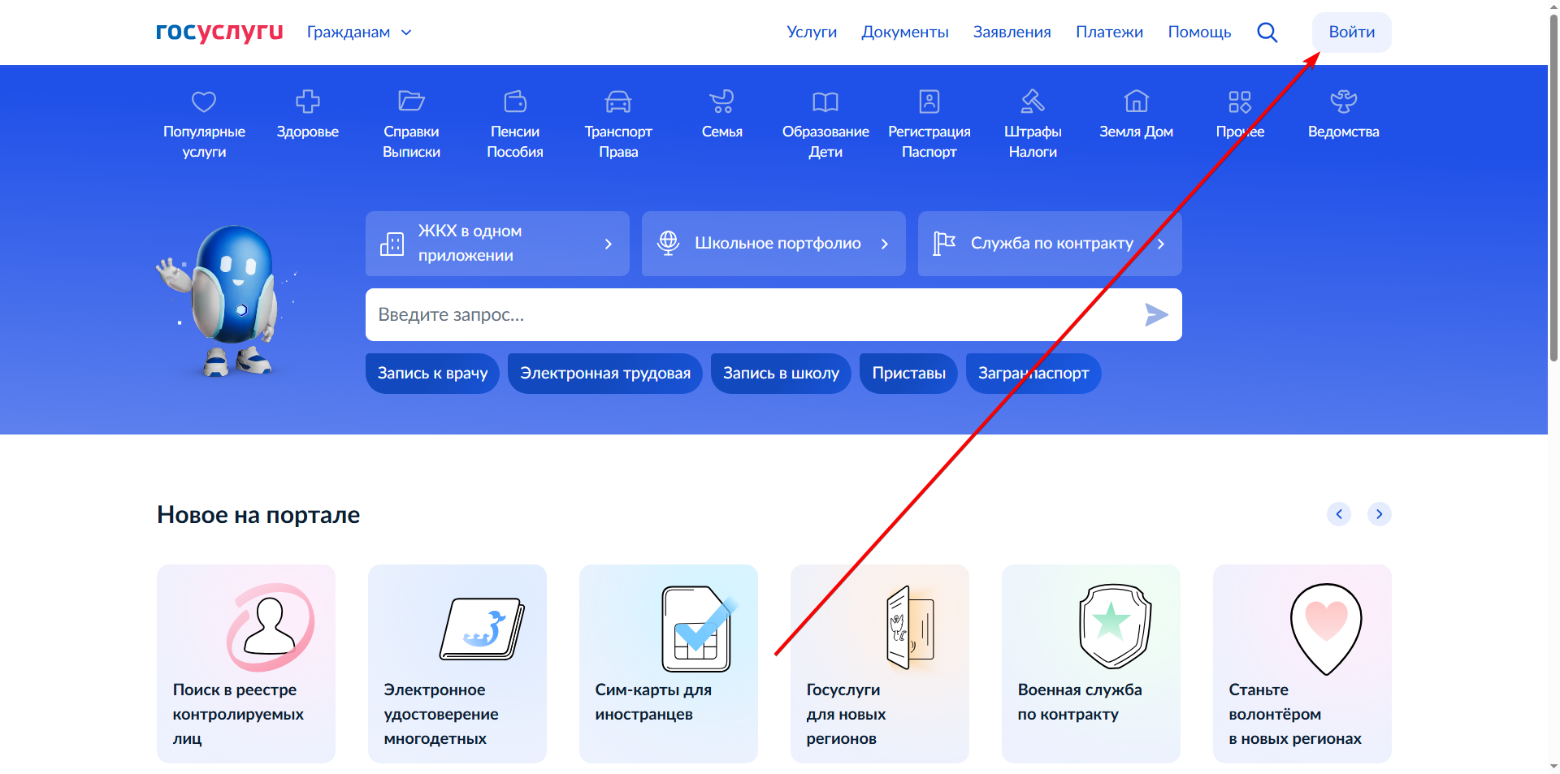Open the Услуги menu item
This screenshot has height=774, width=1560.
(812, 32)
